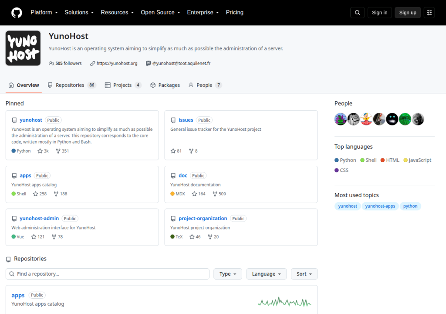Open the pinned doc repository
This screenshot has height=314, width=446.
point(183,175)
